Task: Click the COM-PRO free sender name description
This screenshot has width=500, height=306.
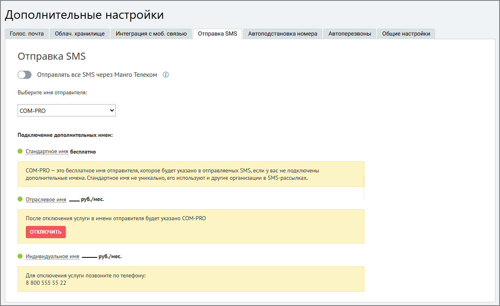Action: click(x=172, y=174)
